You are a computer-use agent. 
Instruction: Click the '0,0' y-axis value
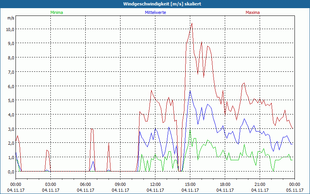tap(11, 171)
